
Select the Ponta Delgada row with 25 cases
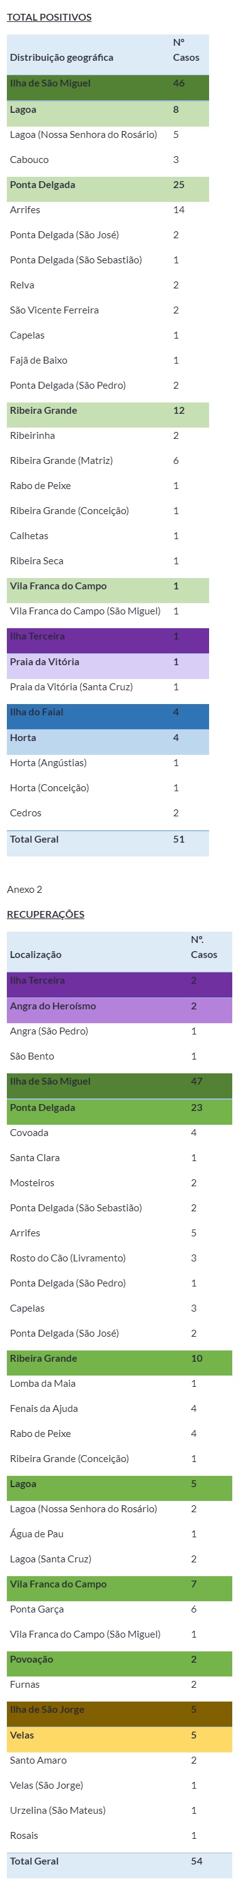[108, 189]
